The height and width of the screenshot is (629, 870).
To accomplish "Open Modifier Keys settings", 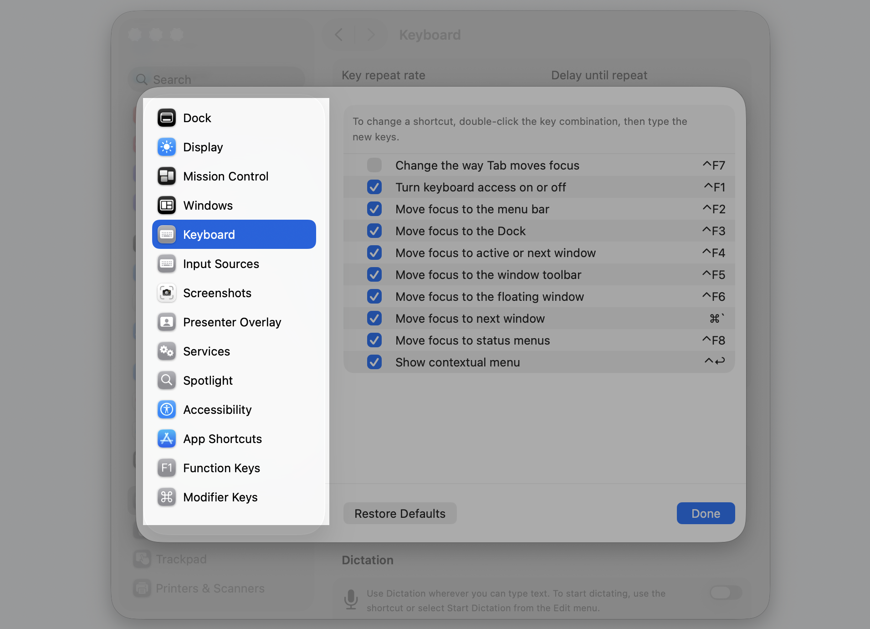I will [234, 497].
